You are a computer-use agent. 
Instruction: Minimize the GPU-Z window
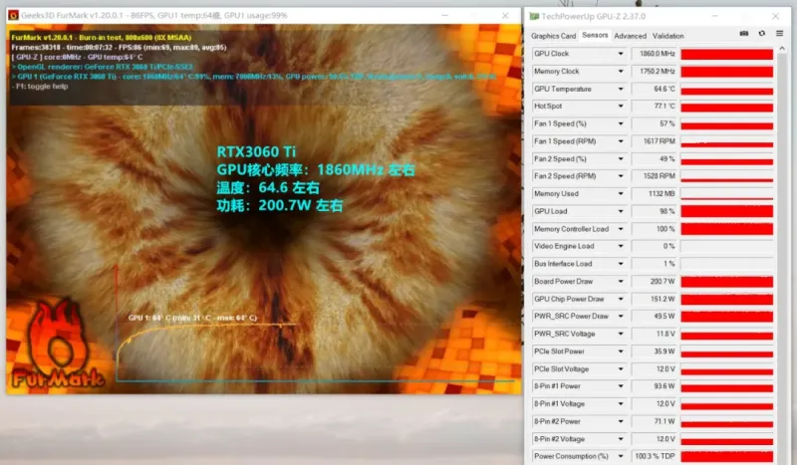(x=714, y=16)
